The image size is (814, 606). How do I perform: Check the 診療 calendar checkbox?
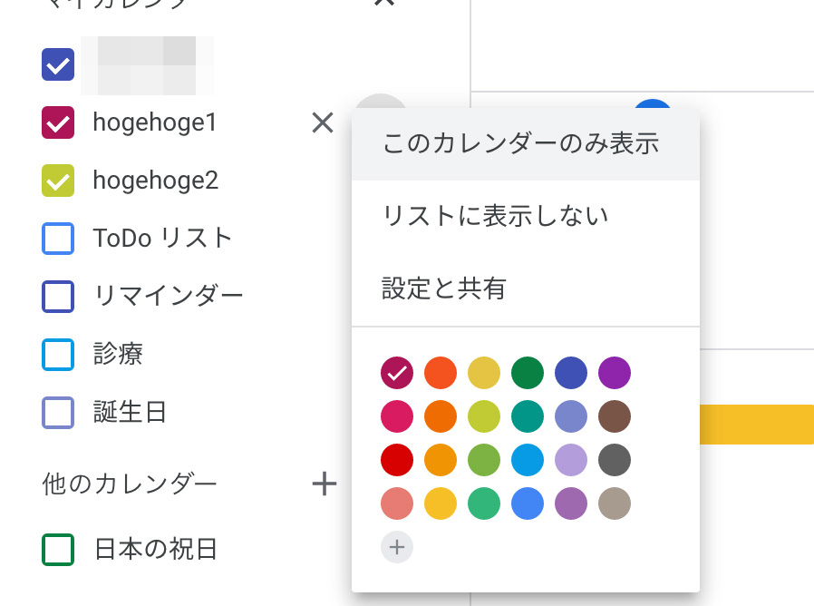[58, 355]
